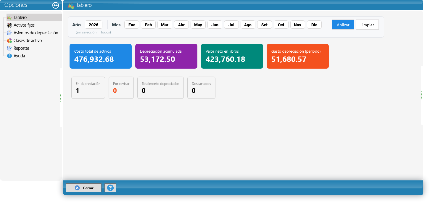Click the Limpiar button
The image size is (430, 202).
(x=367, y=25)
